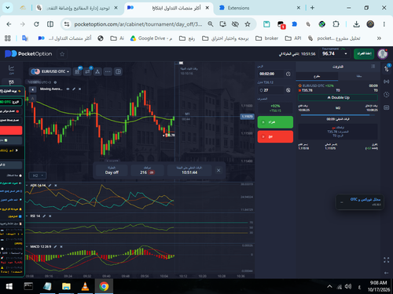Remove the ADX 14 14 indicator

point(56,185)
